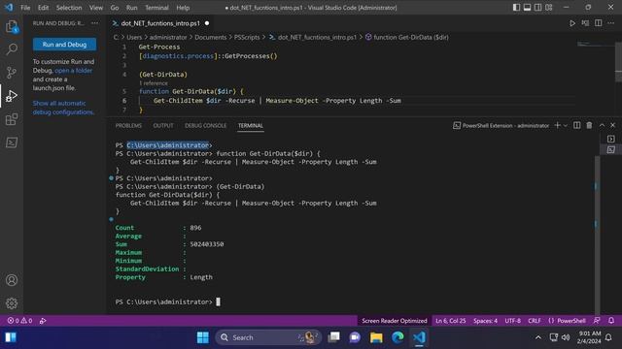Toggle primary side bar layout icon
This screenshot has width=622, height=349.
(516, 8)
